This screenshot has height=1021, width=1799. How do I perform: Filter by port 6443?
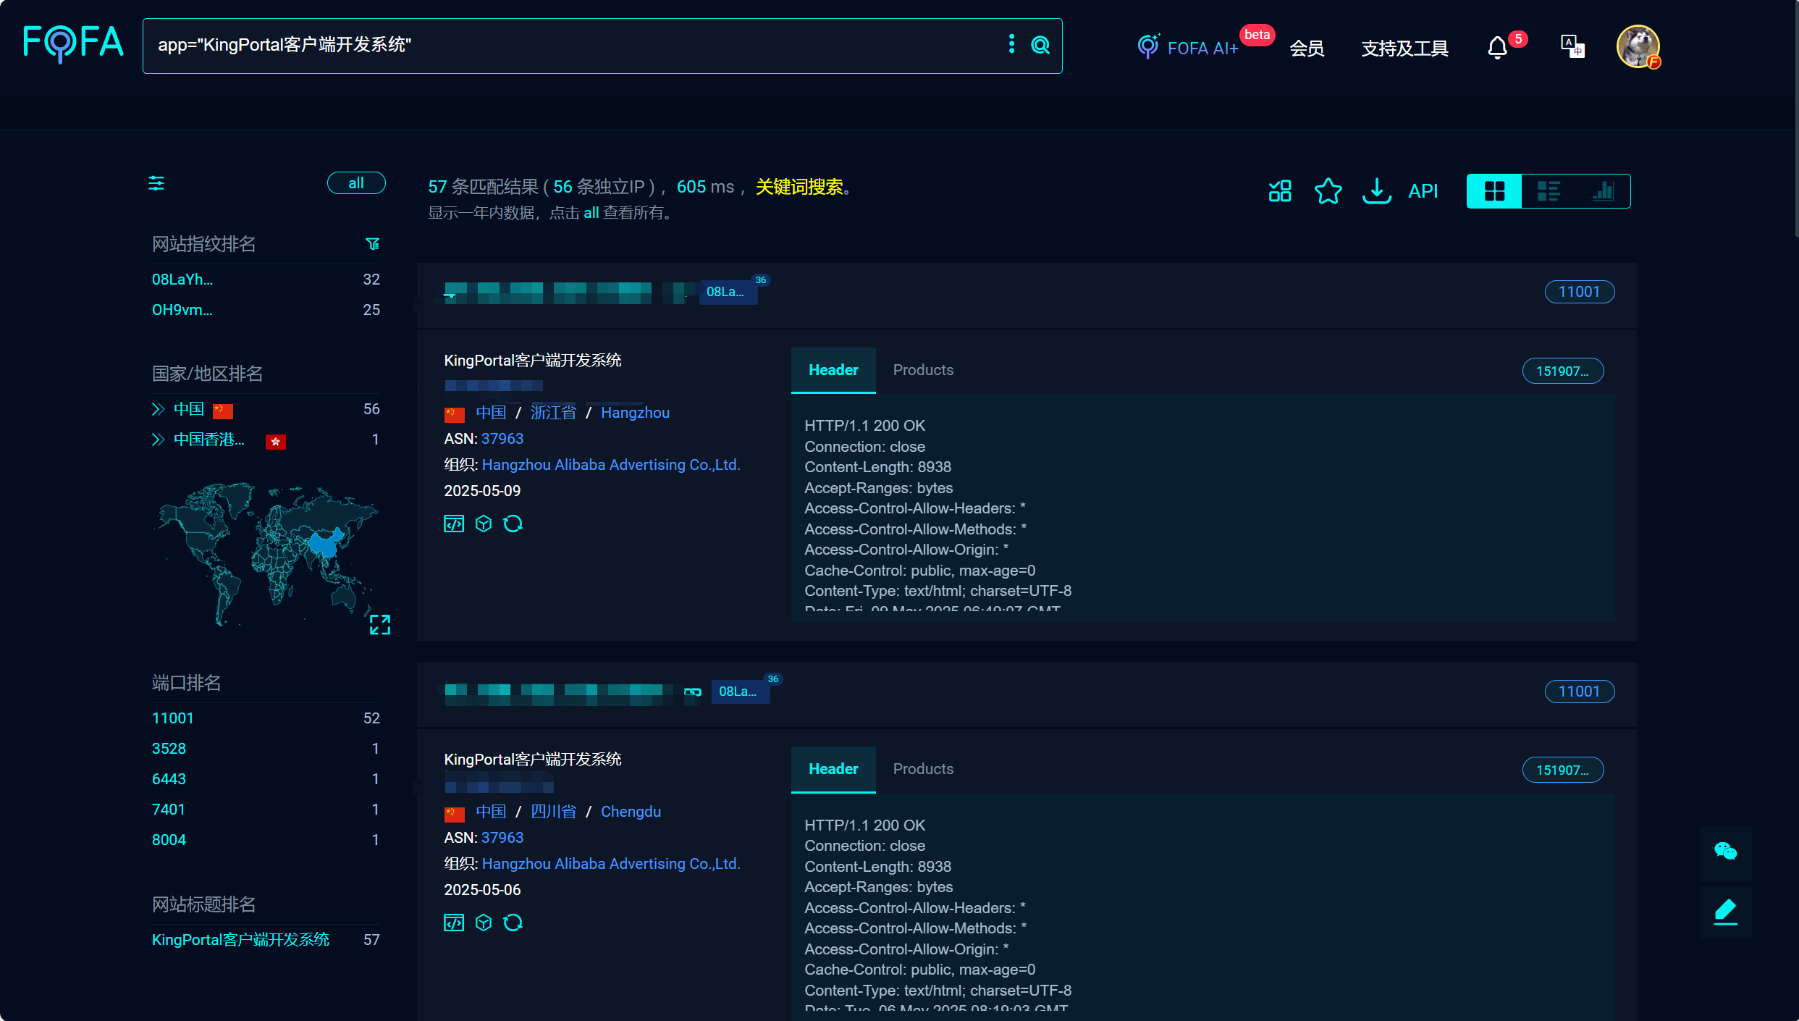(169, 779)
